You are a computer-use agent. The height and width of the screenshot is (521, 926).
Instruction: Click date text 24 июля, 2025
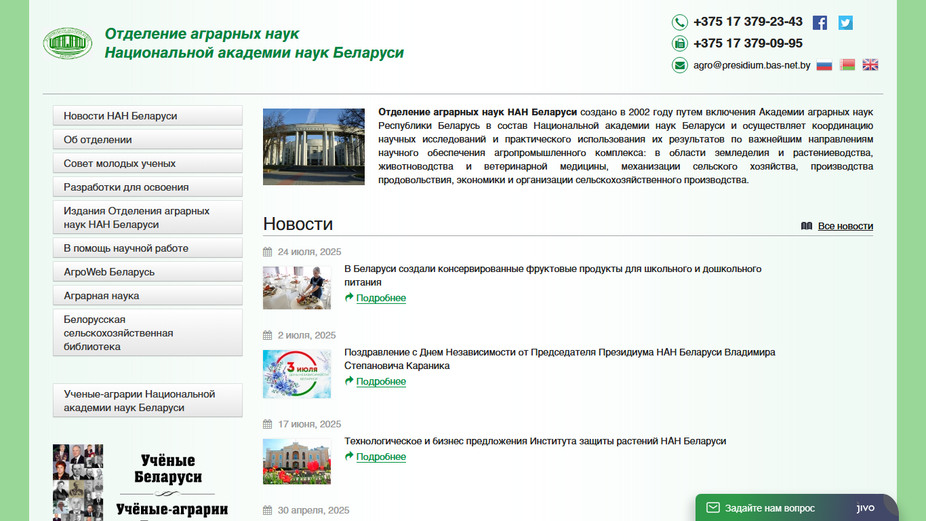tap(310, 252)
